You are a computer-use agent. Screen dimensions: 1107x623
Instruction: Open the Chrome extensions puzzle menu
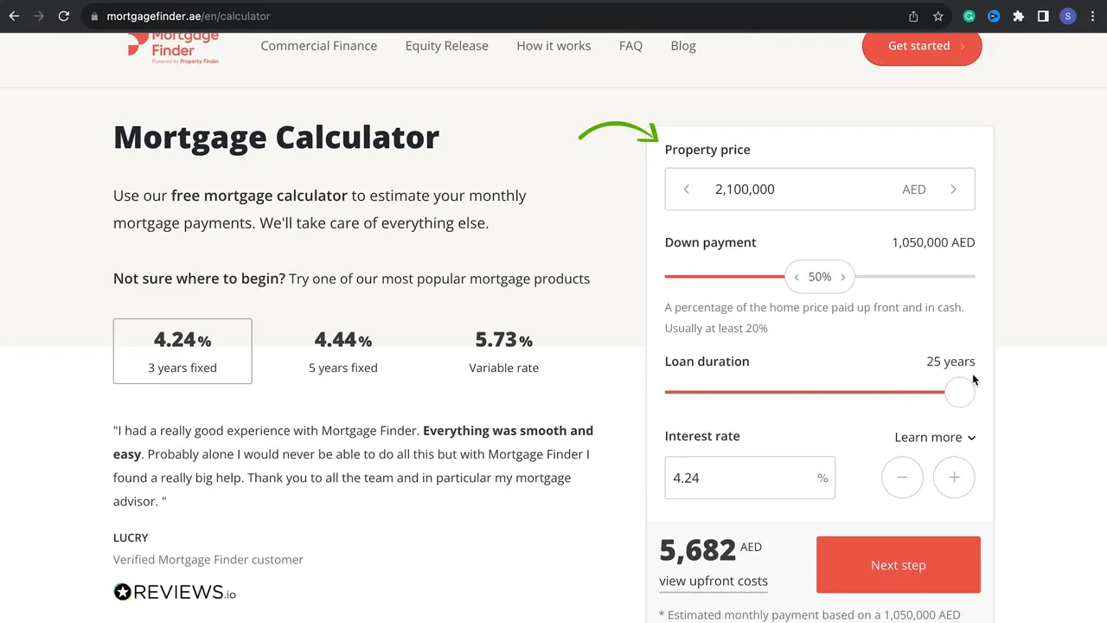1019,16
